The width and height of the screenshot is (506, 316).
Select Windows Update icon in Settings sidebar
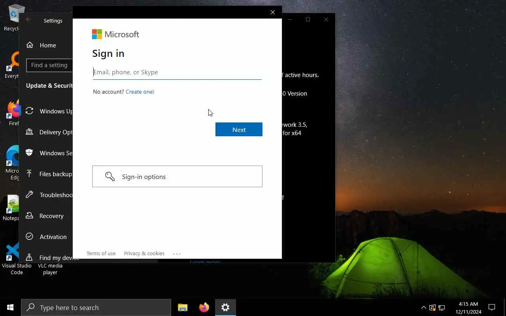click(x=29, y=111)
